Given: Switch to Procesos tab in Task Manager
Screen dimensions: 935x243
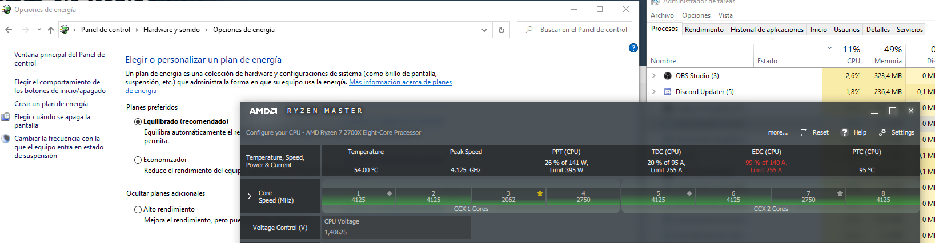Looking at the screenshot, I should pos(664,29).
